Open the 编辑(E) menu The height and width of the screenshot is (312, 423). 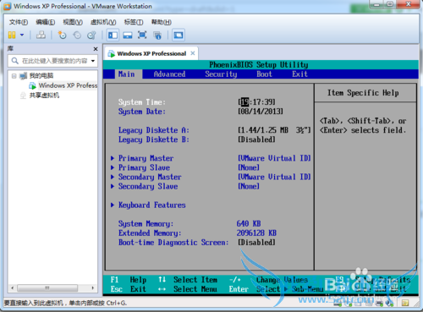tap(46, 22)
